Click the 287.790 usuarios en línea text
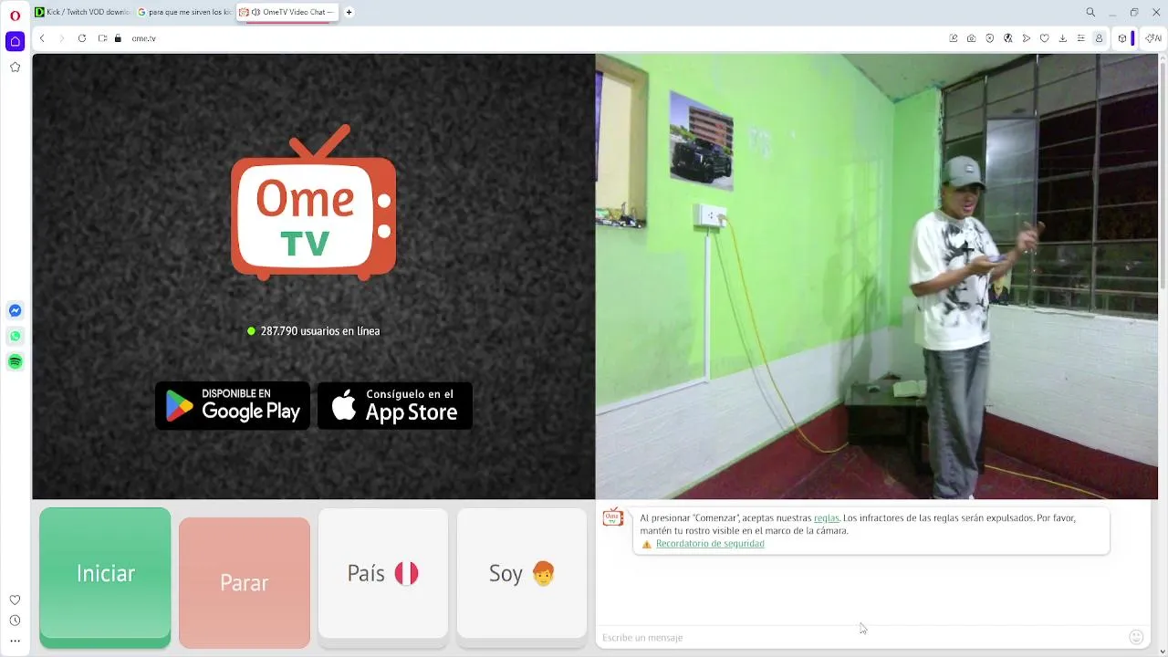The height and width of the screenshot is (657, 1168). pyautogui.click(x=320, y=331)
